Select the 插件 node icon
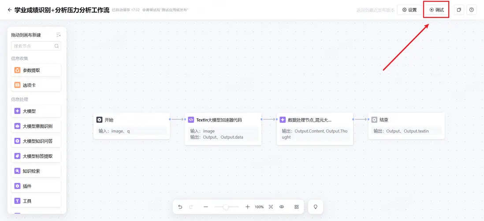Viewport: 484px width, 221px height. pyautogui.click(x=17, y=186)
